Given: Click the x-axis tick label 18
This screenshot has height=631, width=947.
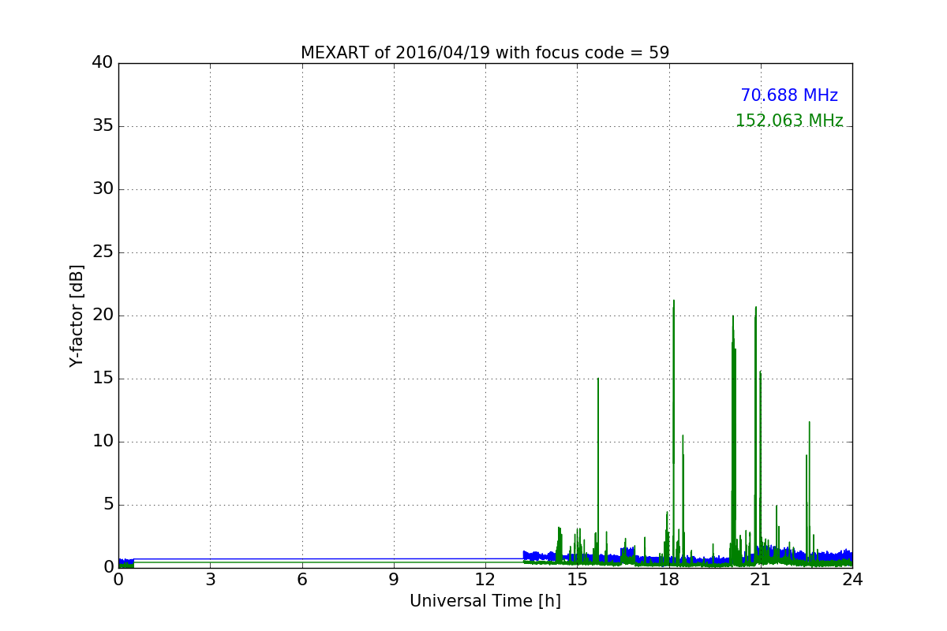Looking at the screenshot, I should [668, 580].
